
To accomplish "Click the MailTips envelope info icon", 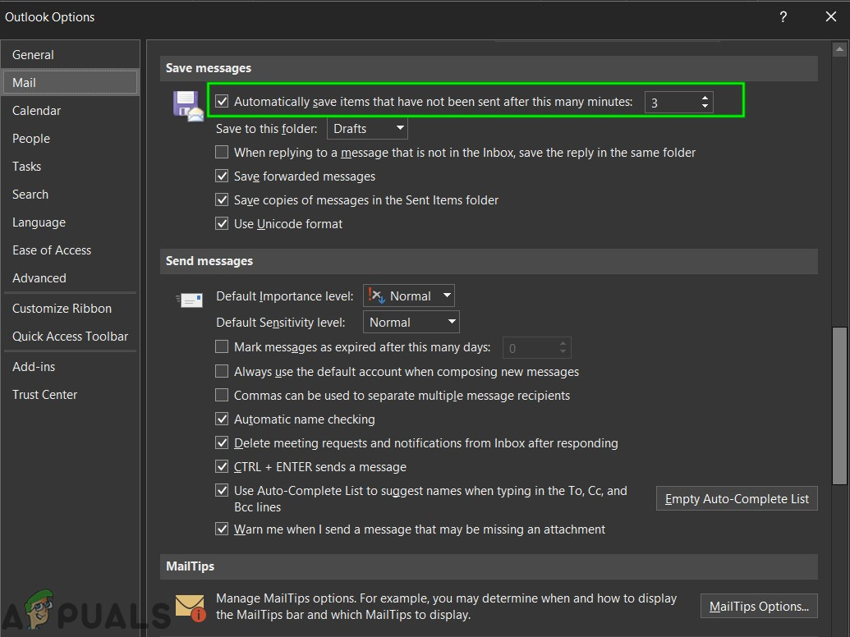I will tap(190, 608).
